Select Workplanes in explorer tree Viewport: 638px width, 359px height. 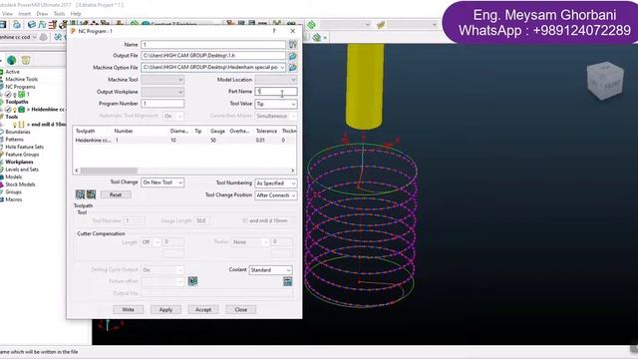20,162
